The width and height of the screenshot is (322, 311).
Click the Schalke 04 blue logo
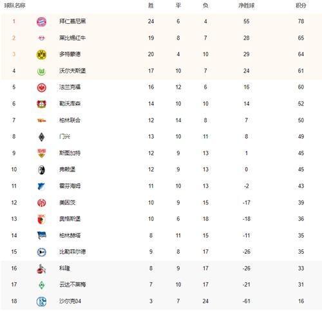41,301
